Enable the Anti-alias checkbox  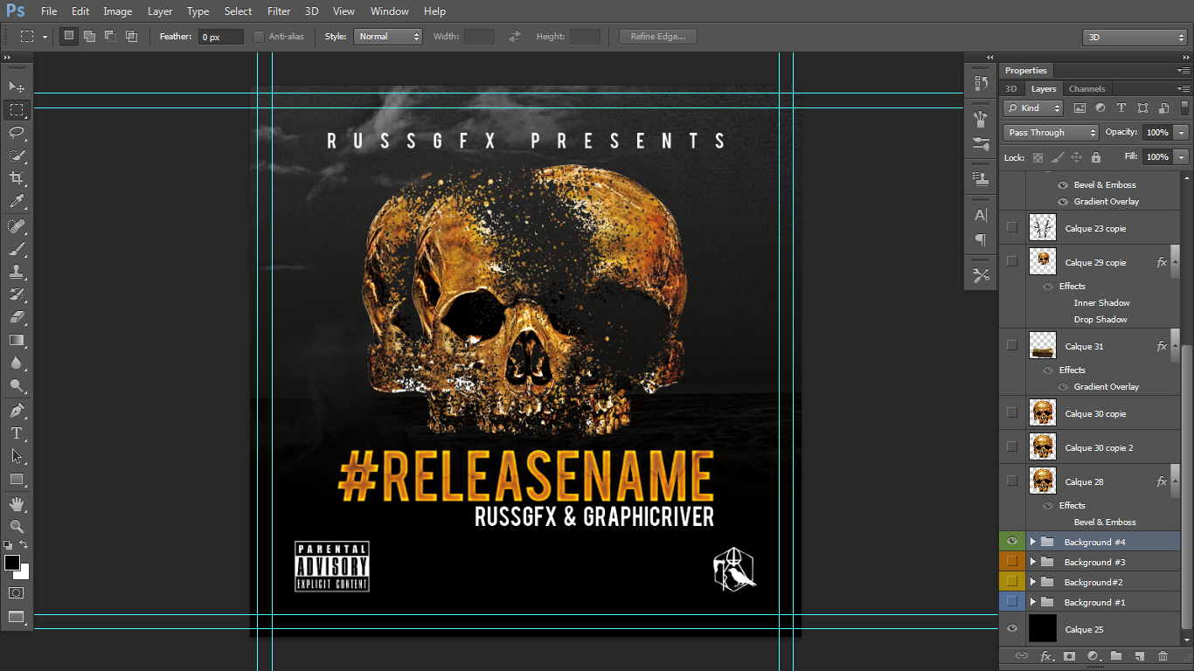click(x=259, y=37)
